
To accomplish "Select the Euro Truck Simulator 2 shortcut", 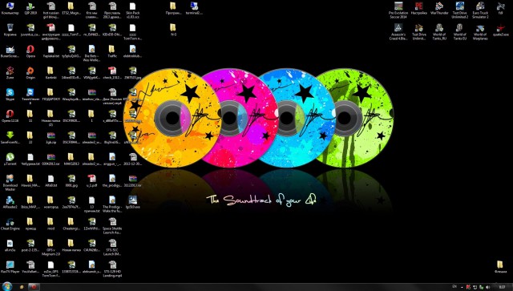I will (480, 10).
